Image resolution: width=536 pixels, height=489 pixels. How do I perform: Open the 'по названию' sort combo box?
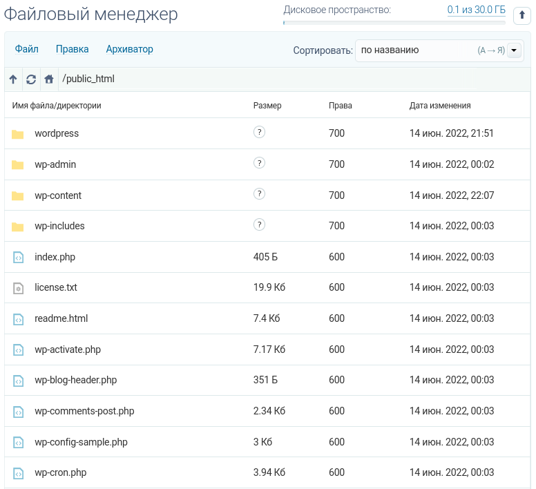428,50
